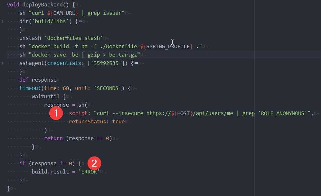Image resolution: width=321 pixels, height=196 pixels.
Task: Click 'sshagent' call name
Action: (32, 63)
